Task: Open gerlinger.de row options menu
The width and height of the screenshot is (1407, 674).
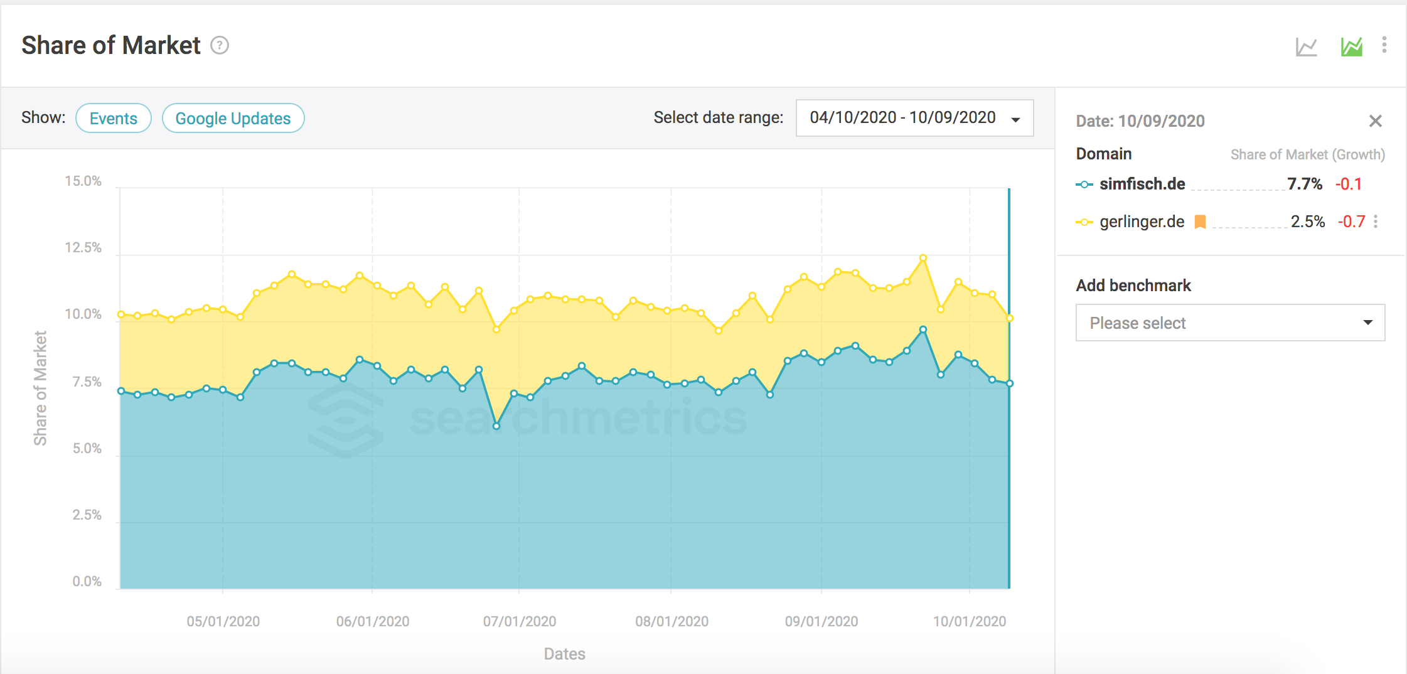Action: (x=1376, y=222)
